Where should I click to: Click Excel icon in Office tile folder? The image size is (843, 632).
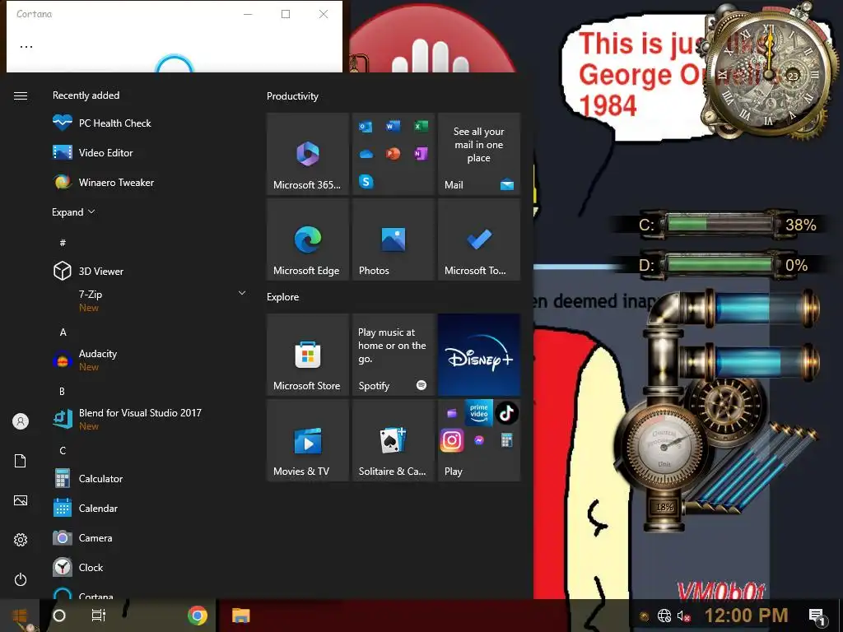[421, 126]
